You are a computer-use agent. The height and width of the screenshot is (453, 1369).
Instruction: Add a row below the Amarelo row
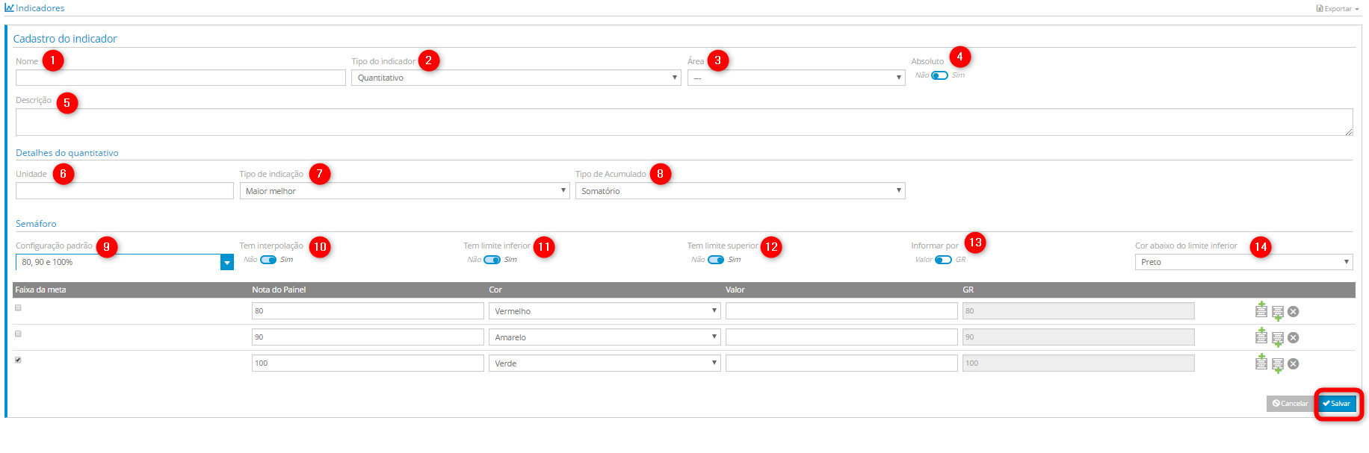coord(1278,339)
